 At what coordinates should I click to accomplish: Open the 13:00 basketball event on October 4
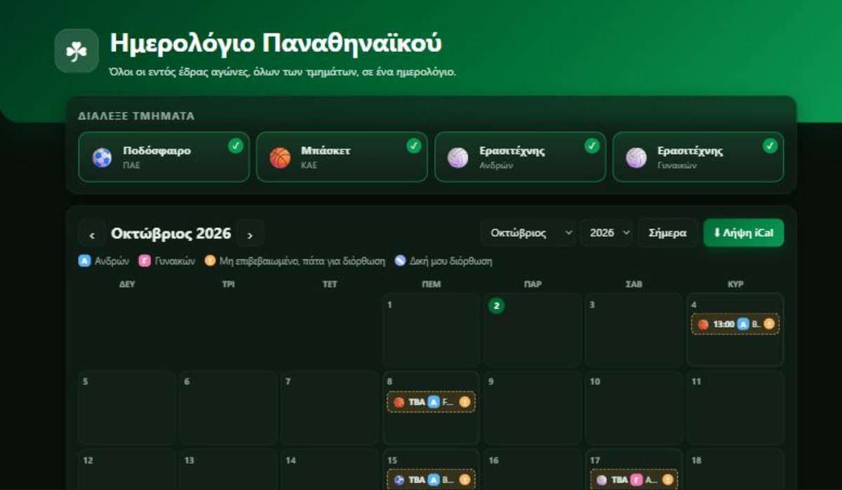tap(735, 324)
